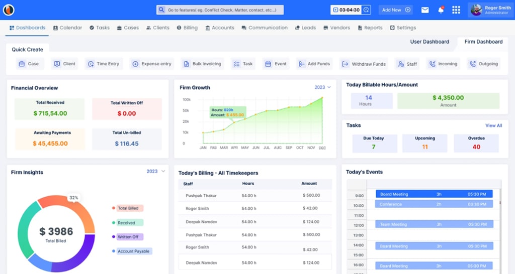Click View All in the Tasks panel
Viewport: 515px width, 274px height.
493,125
